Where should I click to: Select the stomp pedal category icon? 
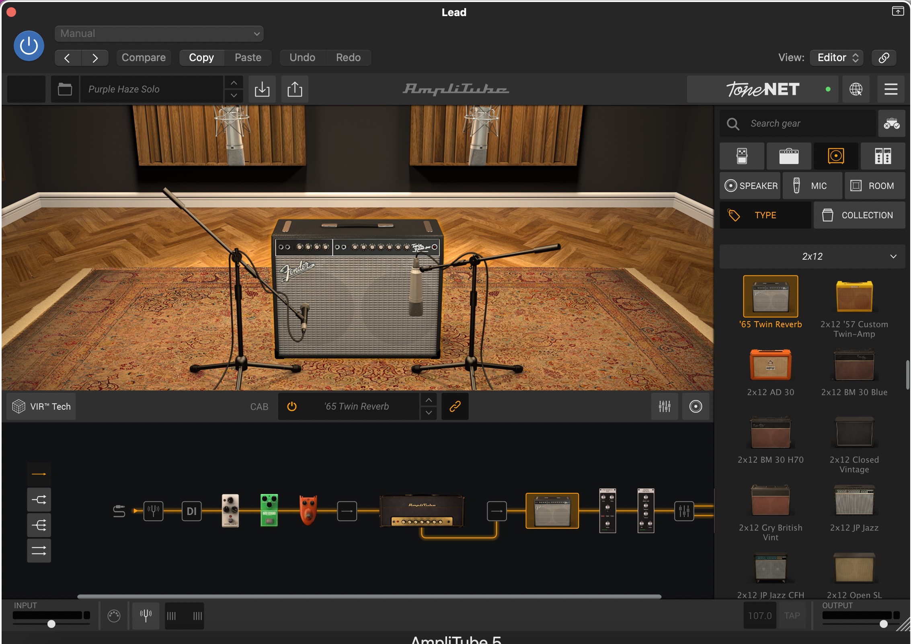(742, 156)
